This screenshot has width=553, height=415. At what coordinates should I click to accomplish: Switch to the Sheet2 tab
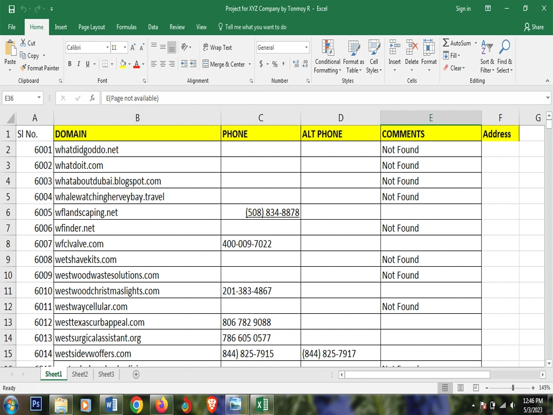[80, 374]
